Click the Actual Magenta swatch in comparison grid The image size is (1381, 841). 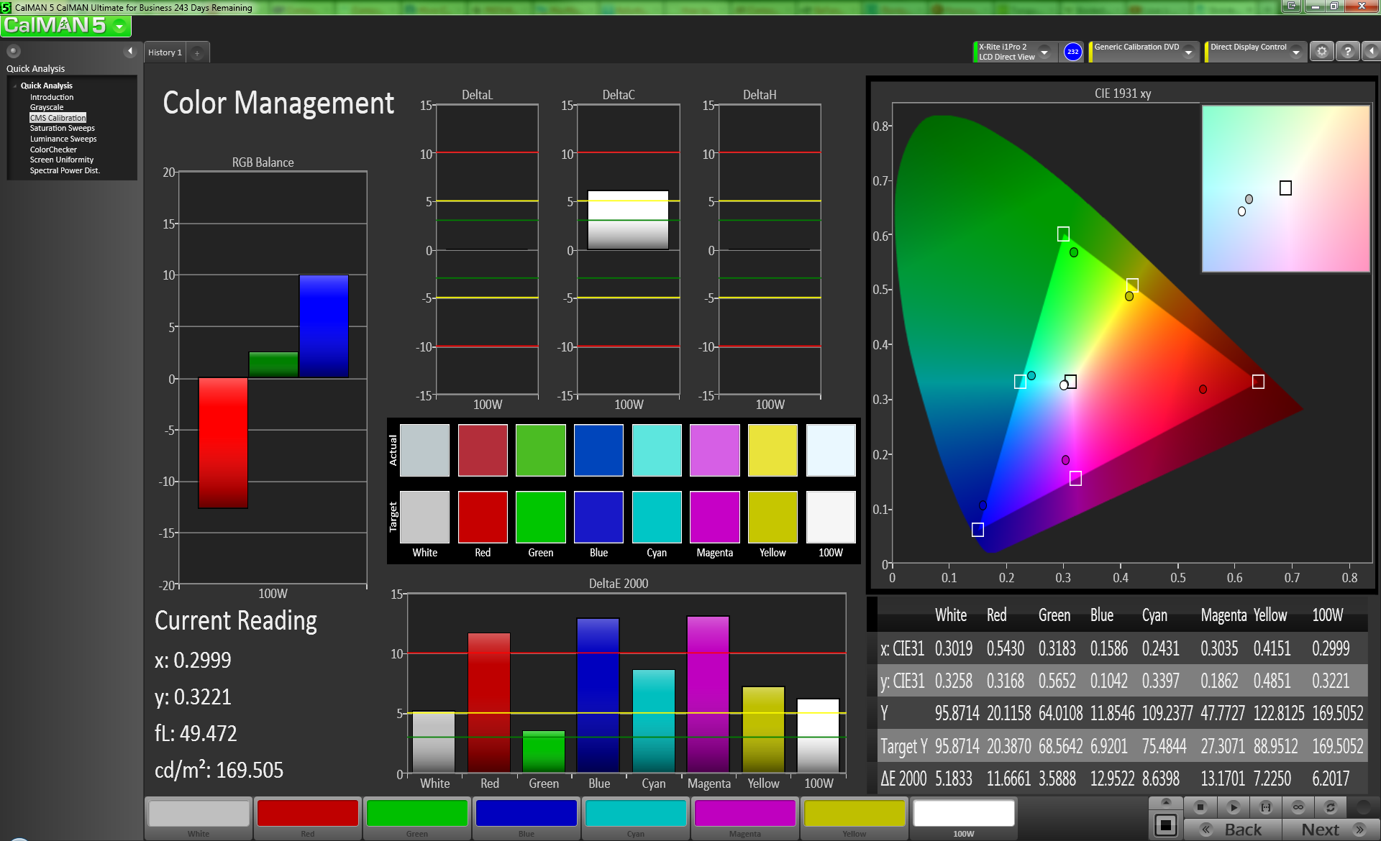[715, 450]
